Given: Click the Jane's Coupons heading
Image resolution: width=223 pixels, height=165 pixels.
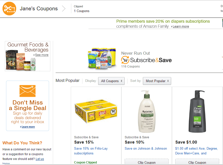Looking at the screenshot, I should click(x=39, y=8).
